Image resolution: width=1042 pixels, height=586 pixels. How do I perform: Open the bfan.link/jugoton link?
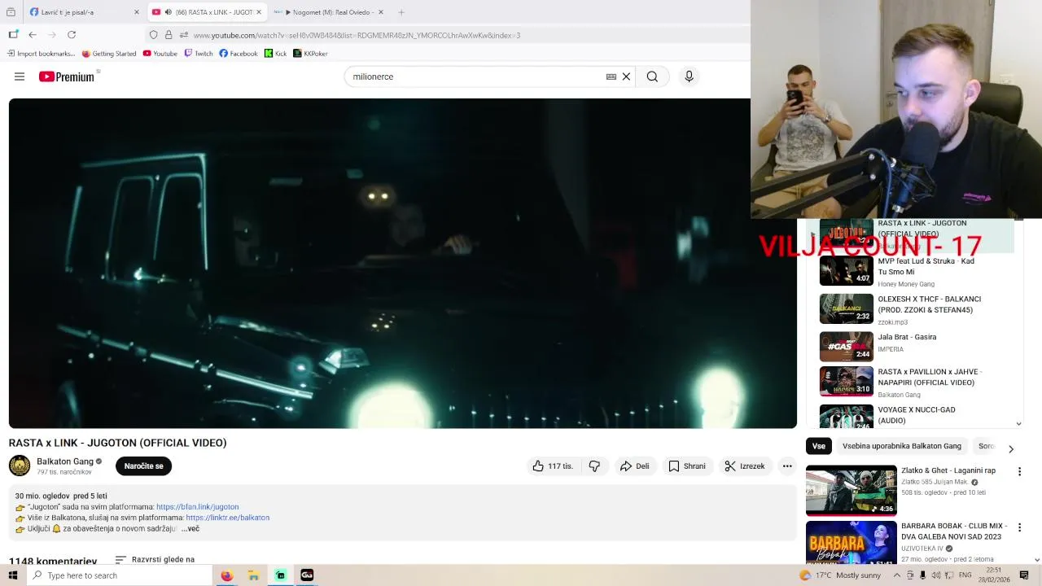point(197,507)
